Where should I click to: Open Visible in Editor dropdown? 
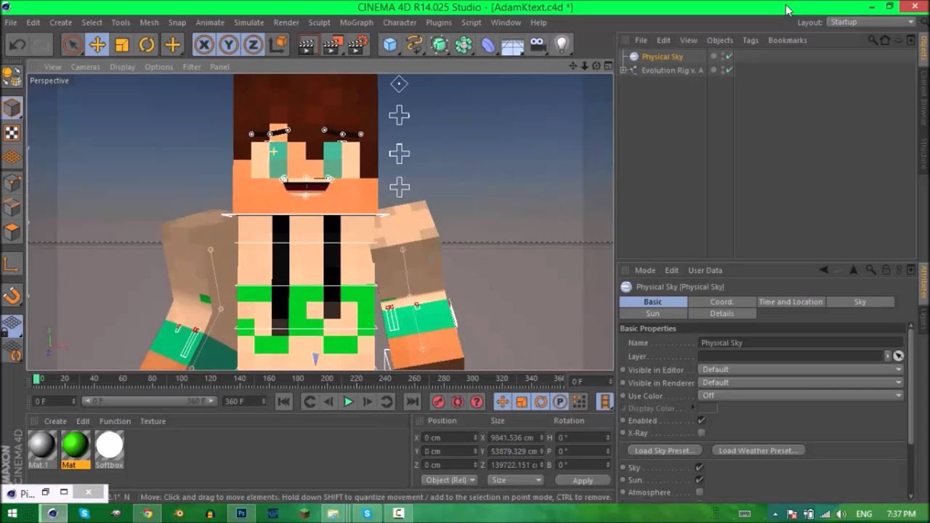click(801, 370)
